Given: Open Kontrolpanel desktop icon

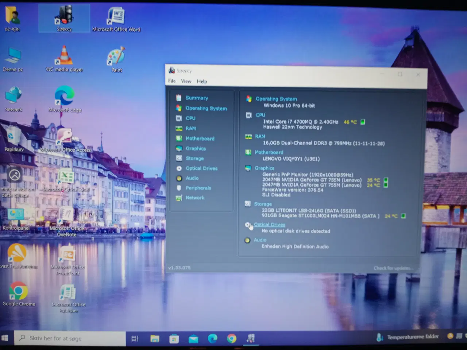Looking at the screenshot, I should point(16,219).
